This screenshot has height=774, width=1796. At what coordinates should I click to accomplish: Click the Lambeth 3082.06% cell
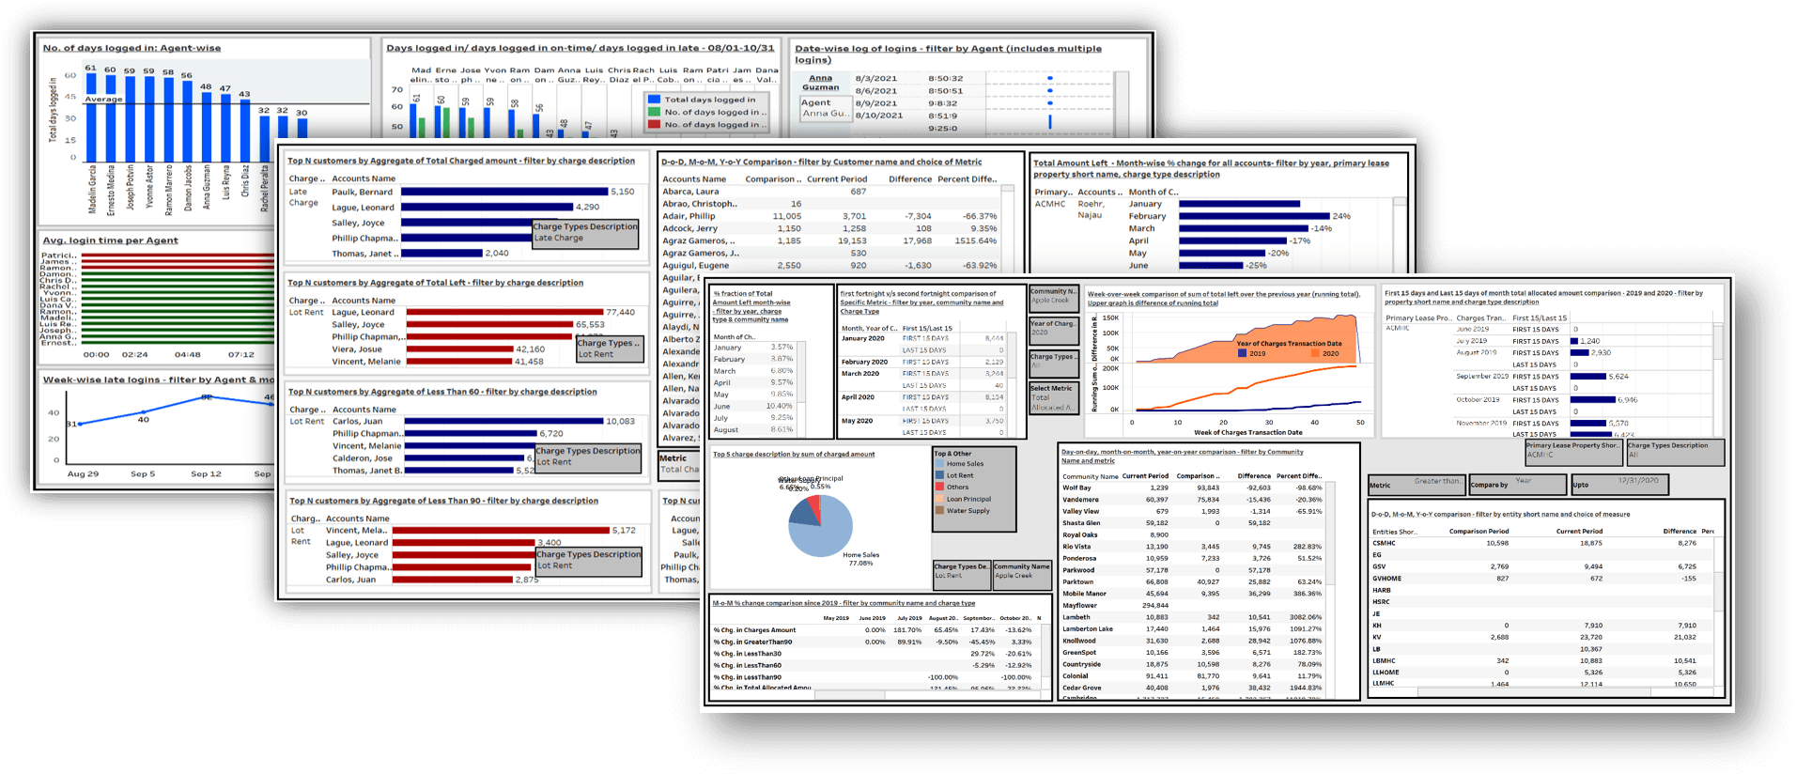(x=1306, y=617)
